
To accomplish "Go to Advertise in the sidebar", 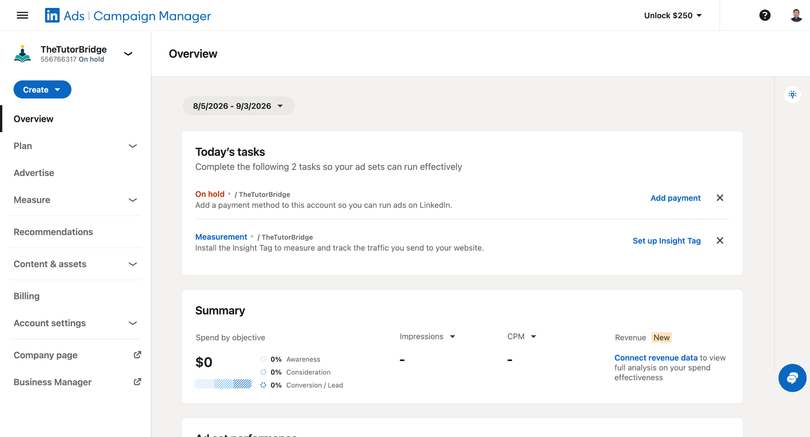I will tap(34, 173).
